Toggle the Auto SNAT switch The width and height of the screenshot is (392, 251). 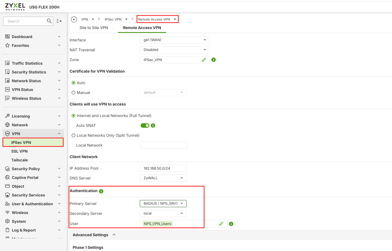145,125
